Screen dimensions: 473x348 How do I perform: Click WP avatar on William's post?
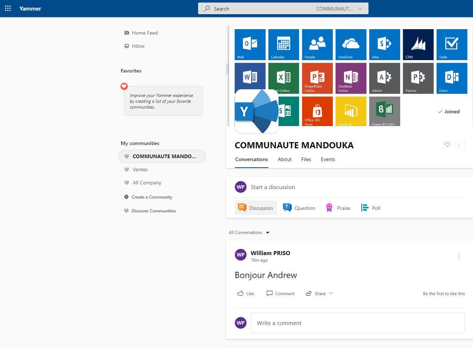[241, 255]
